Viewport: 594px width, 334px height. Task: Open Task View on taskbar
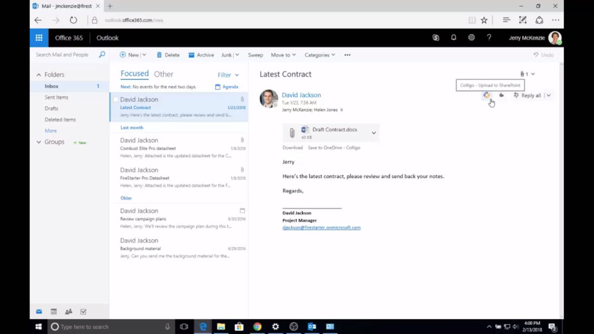click(x=184, y=327)
